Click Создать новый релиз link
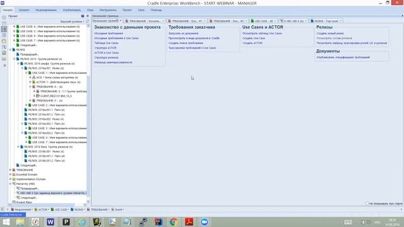This screenshot has width=404, height=227. point(330,33)
